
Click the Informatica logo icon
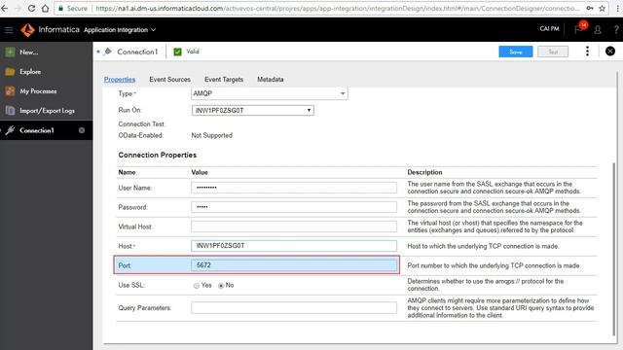click(27, 30)
